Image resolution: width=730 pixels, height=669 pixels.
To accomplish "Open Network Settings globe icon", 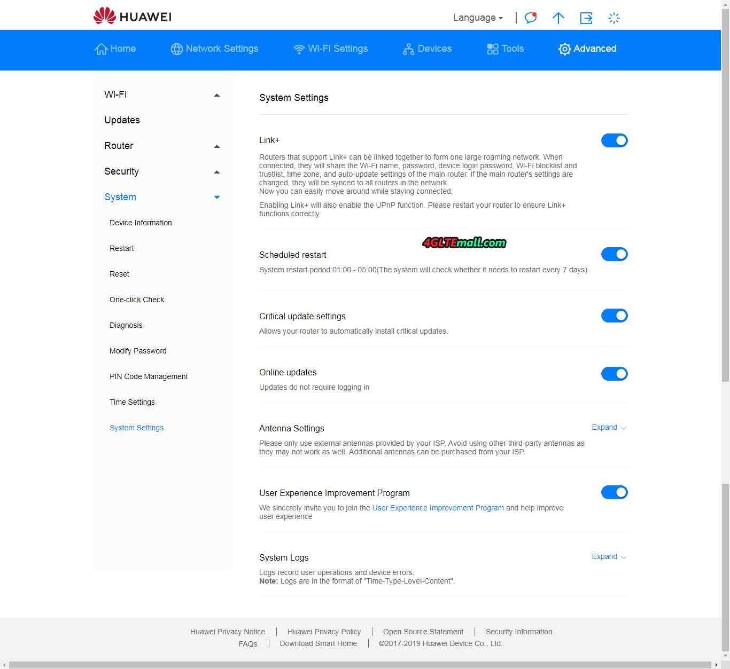I will [x=176, y=49].
